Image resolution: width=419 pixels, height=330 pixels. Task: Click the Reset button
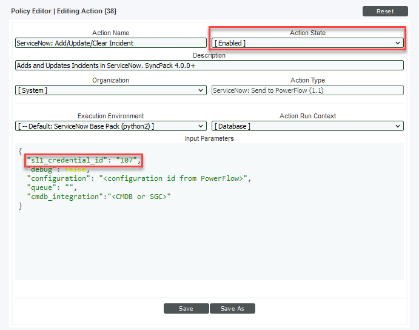(x=384, y=11)
